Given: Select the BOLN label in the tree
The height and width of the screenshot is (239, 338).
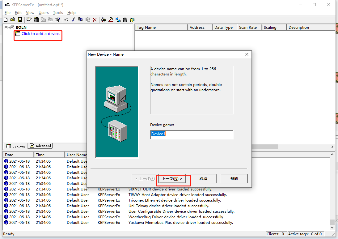Looking at the screenshot, I should (21, 28).
